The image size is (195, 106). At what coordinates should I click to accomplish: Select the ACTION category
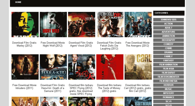click(x=168, y=24)
